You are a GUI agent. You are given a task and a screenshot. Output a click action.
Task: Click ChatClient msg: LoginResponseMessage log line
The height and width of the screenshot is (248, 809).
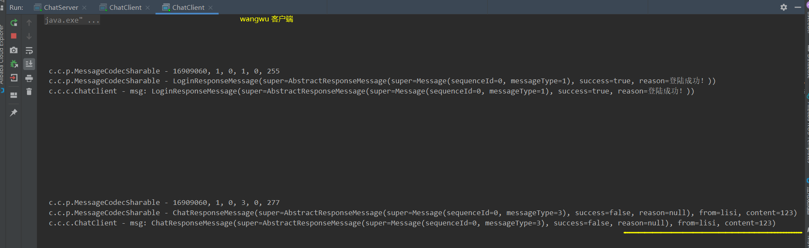(371, 91)
